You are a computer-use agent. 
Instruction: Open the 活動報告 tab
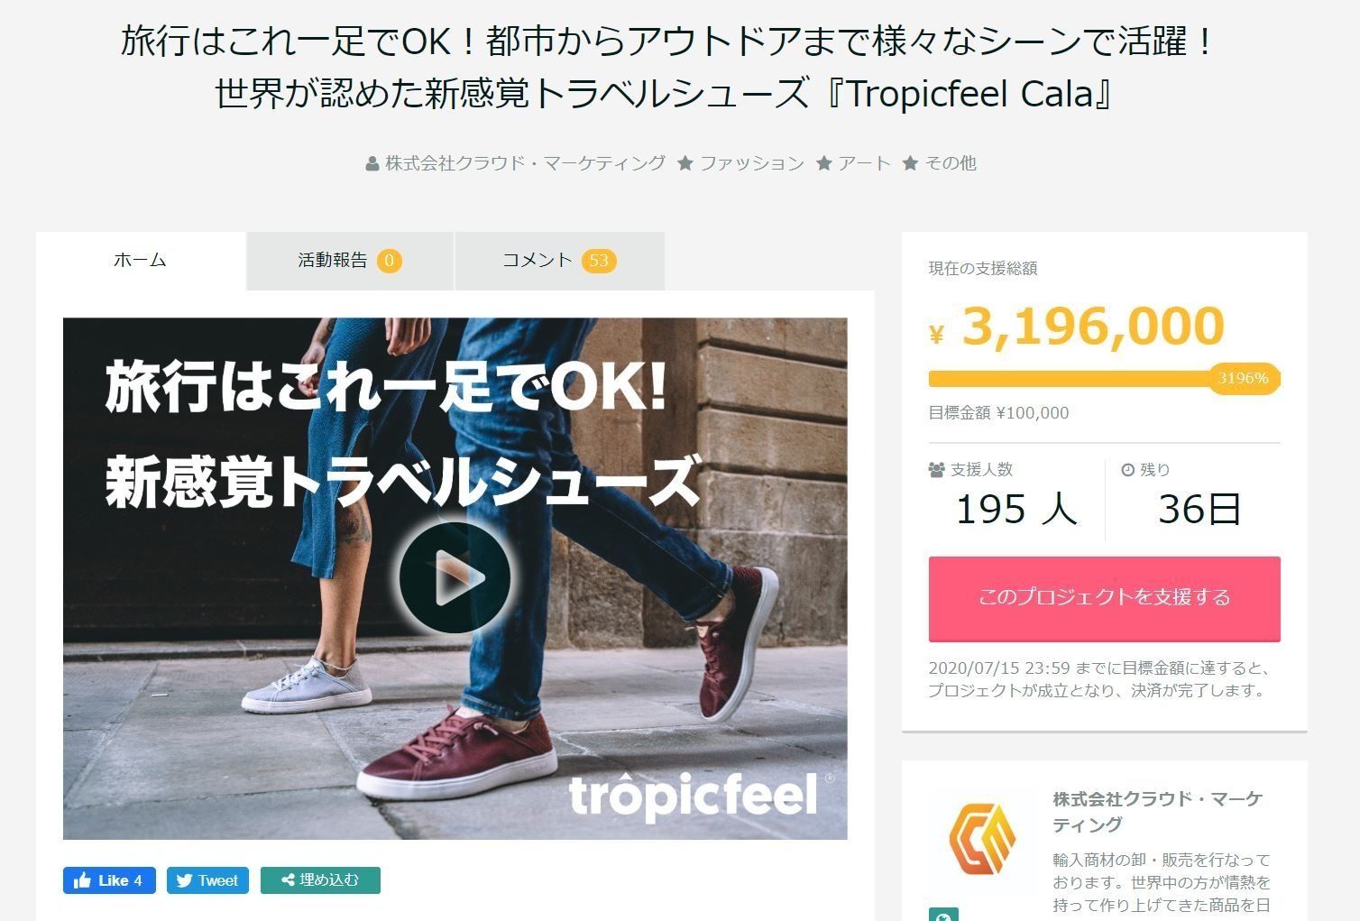point(350,261)
